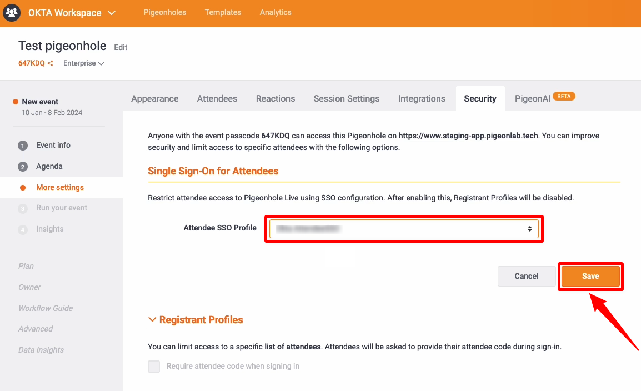Click step 1 circle for Event info
This screenshot has width=641, height=391.
(x=23, y=146)
